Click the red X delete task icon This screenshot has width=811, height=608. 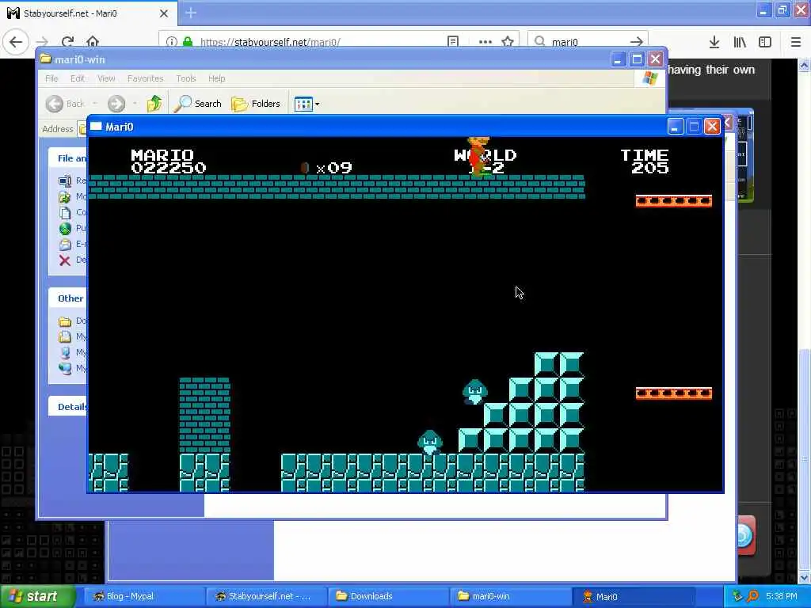point(65,260)
